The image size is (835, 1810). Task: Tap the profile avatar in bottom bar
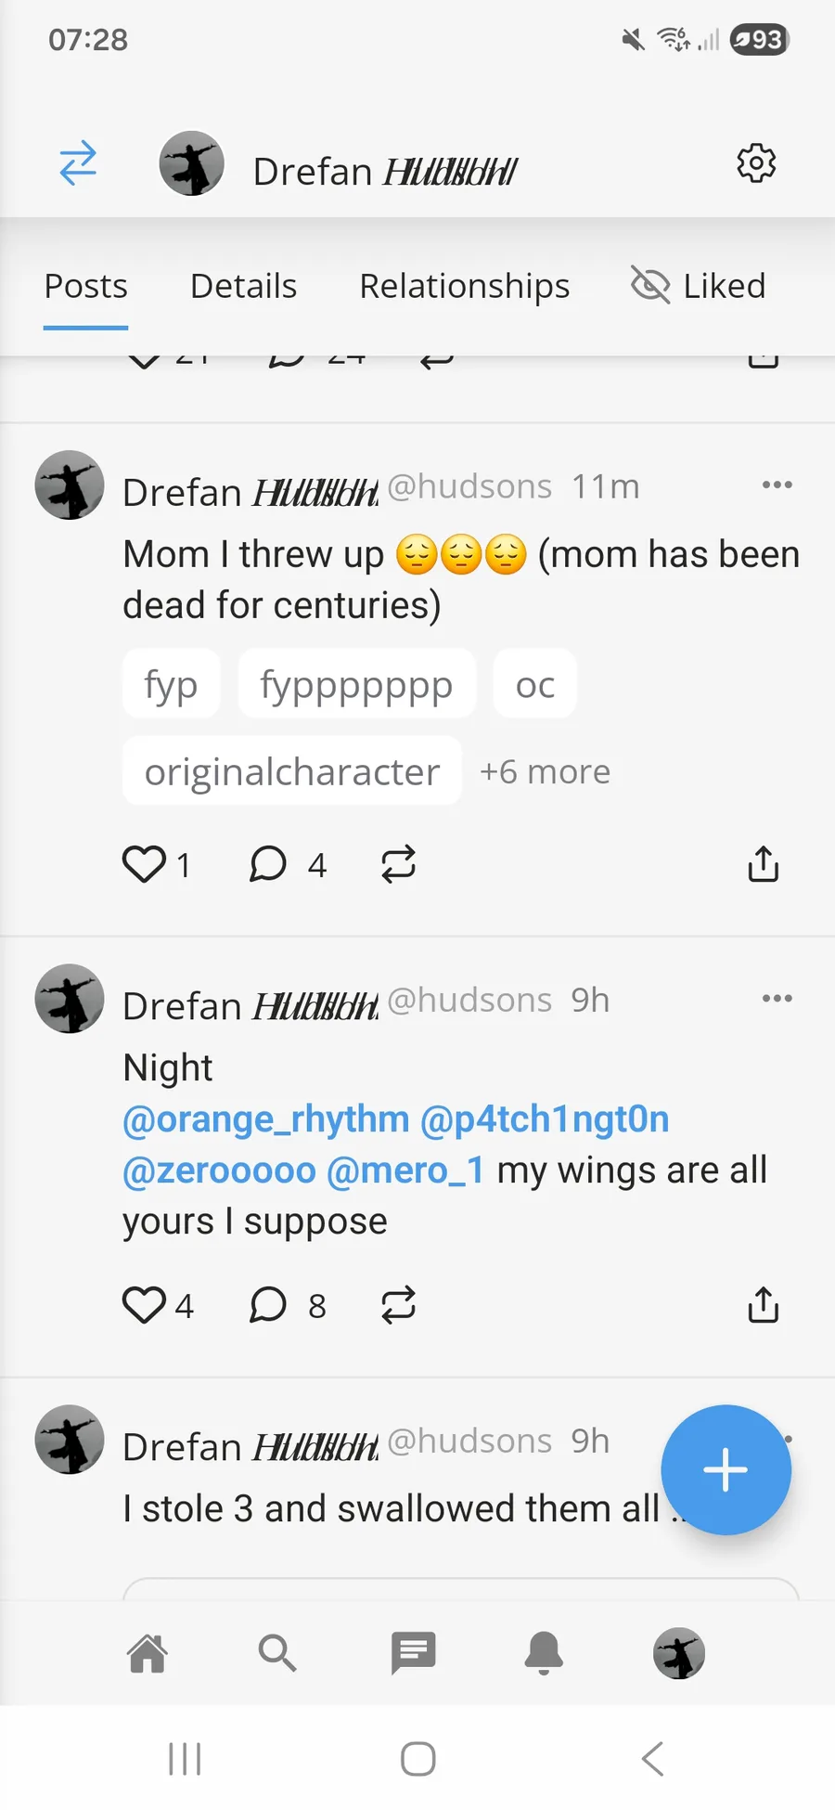(679, 1653)
